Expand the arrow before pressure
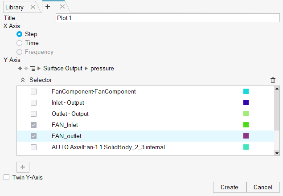Image resolution: width=283 pixels, height=196 pixels. point(86,69)
